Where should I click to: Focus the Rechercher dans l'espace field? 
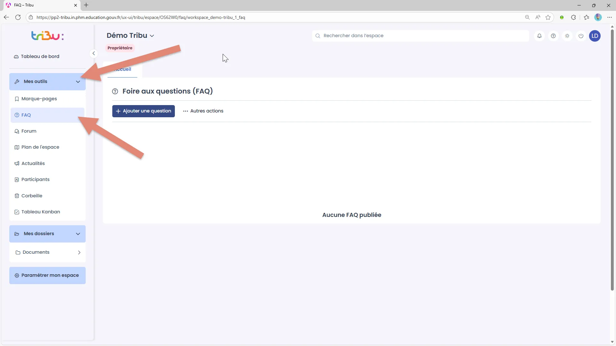420,36
